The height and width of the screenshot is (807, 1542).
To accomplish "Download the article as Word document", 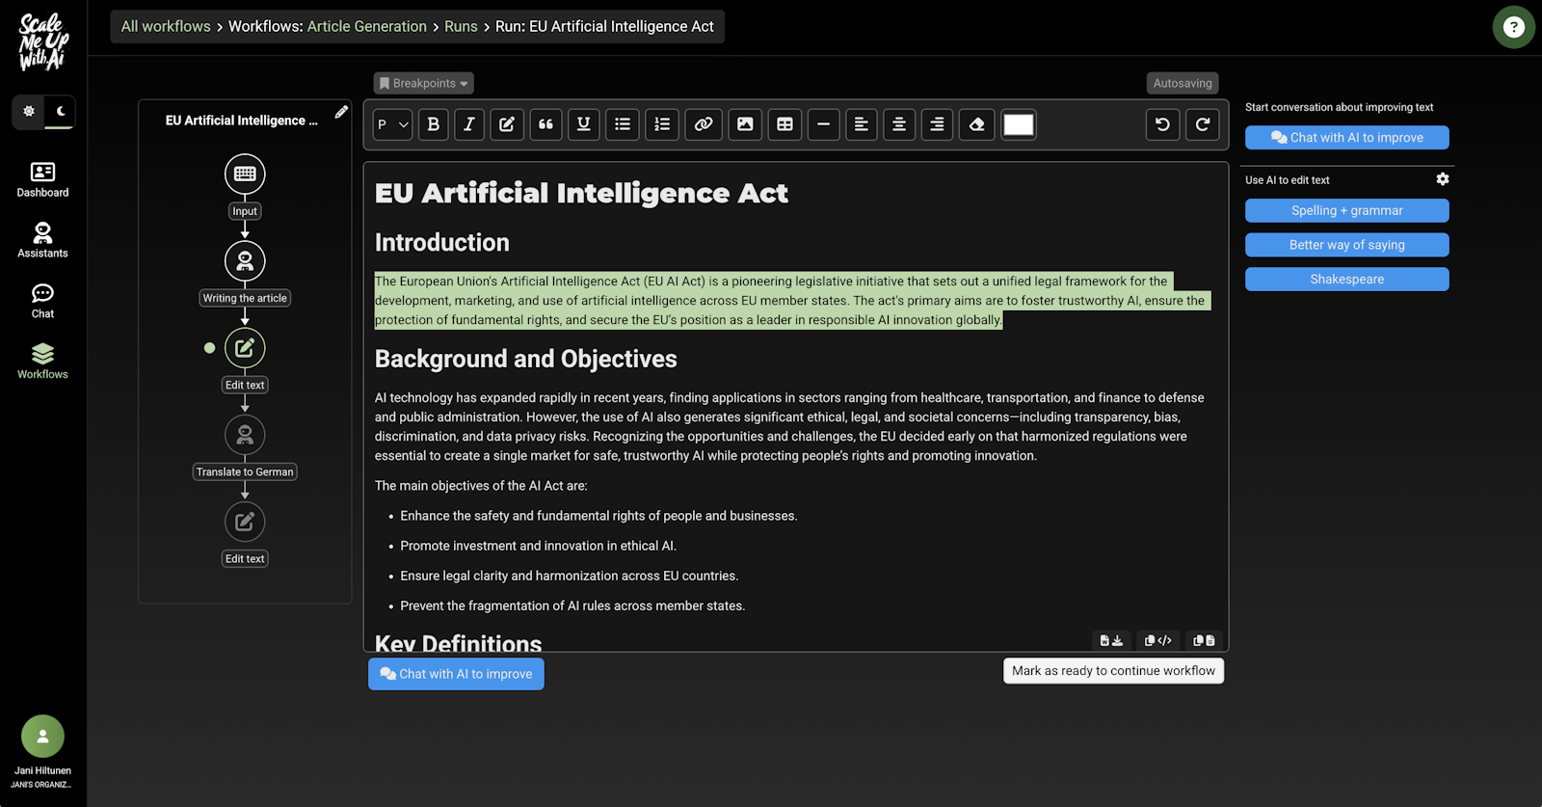I will click(1111, 640).
